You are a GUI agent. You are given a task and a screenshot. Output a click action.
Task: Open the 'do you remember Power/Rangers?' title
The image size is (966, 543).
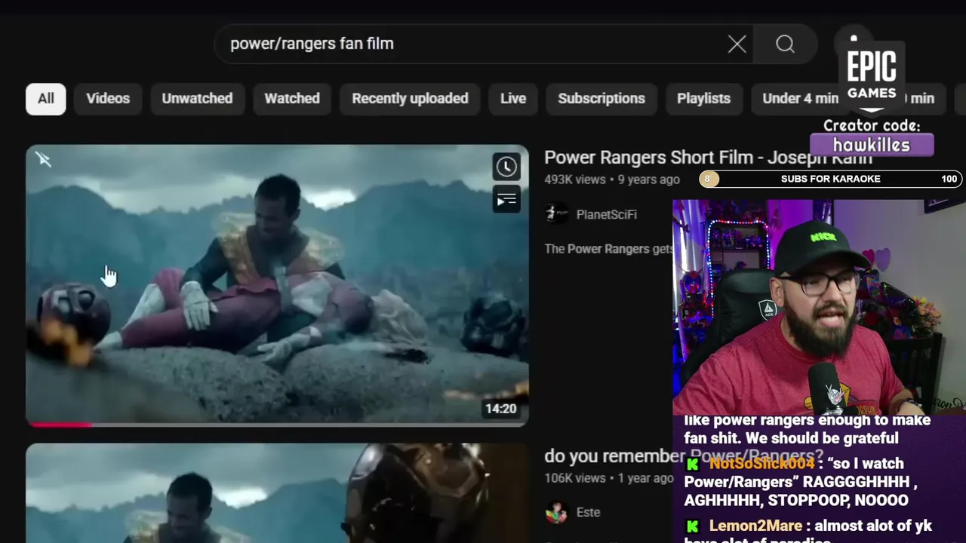(684, 456)
